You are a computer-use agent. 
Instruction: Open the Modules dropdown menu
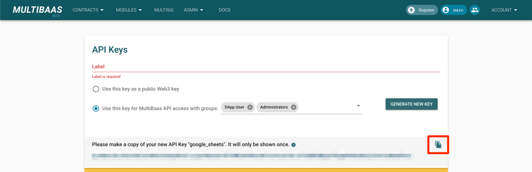129,10
